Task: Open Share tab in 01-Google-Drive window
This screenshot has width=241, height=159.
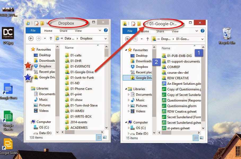Action: (x=160, y=31)
